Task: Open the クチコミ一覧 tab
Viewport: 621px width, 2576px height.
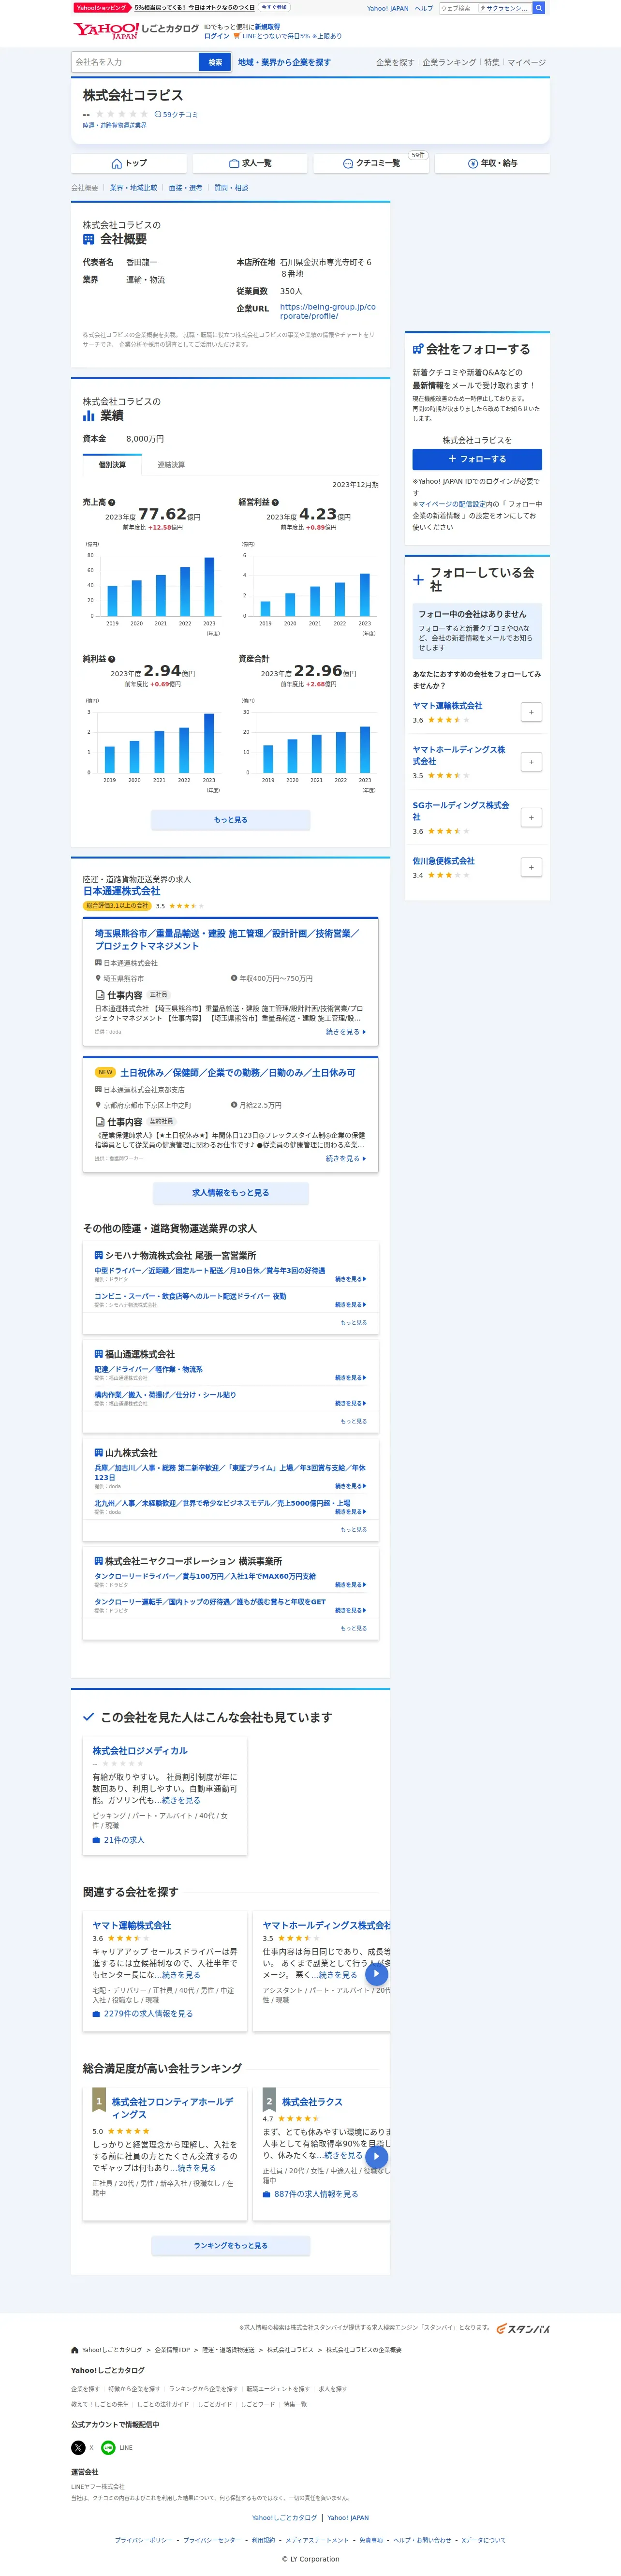Action: 371,163
